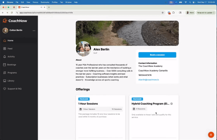Click the orange extension icon in toolbar
Viewport: 217px width, 140px height.
click(169, 13)
